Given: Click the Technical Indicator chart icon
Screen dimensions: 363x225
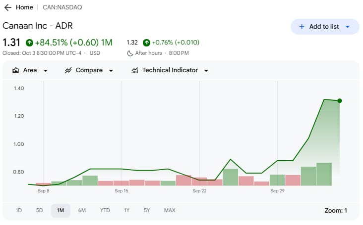Looking at the screenshot, I should tap(135, 70).
